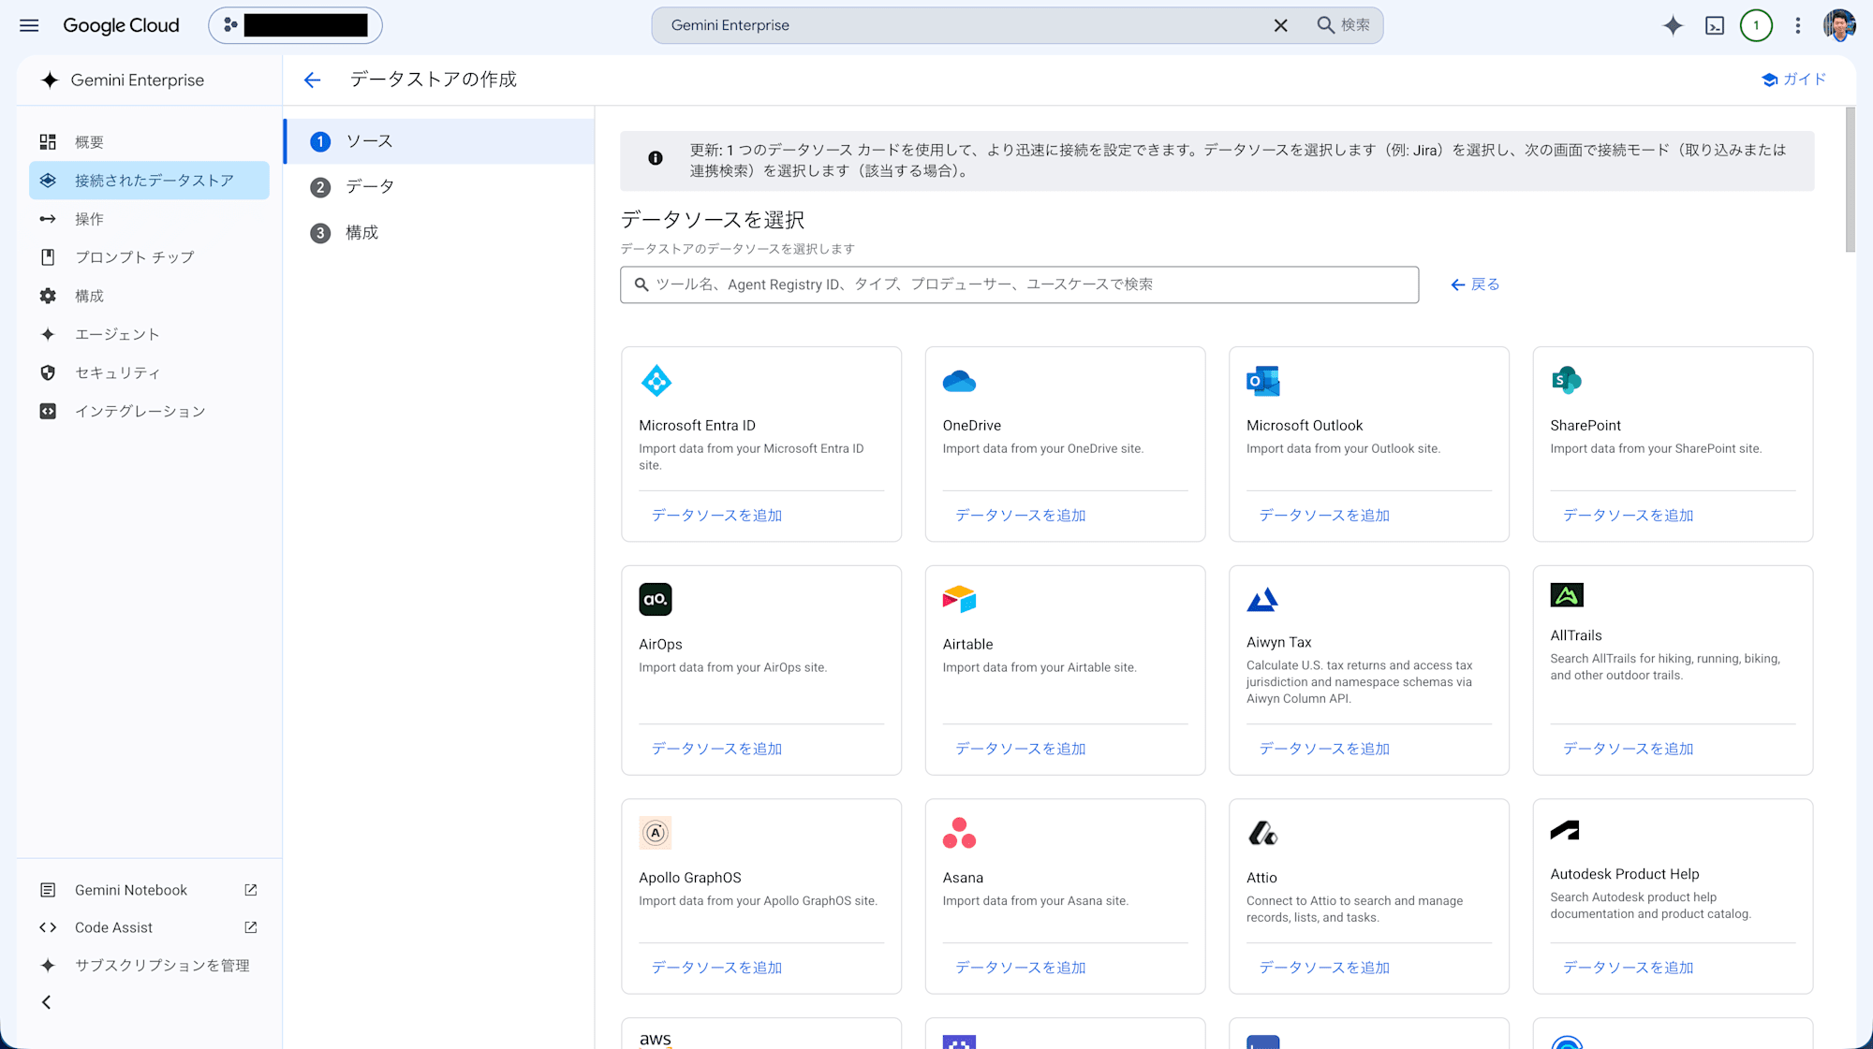Open the user account avatar
Image resolution: width=1873 pixels, height=1049 pixels.
coord(1839,25)
